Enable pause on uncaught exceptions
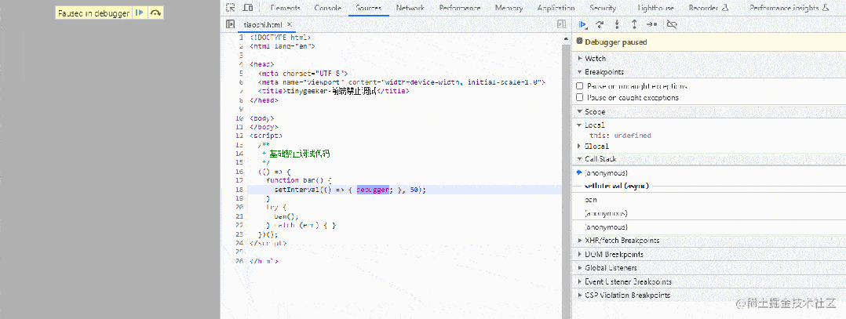 [579, 86]
